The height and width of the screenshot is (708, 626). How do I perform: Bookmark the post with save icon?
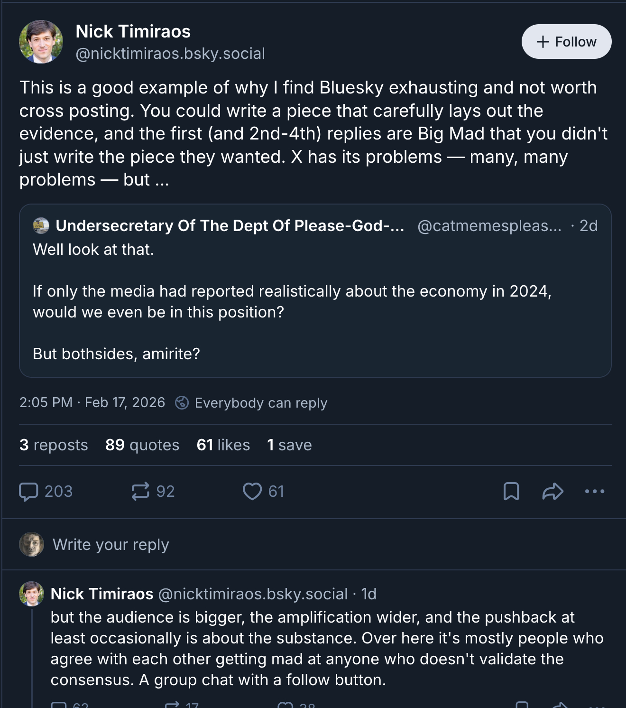tap(511, 491)
